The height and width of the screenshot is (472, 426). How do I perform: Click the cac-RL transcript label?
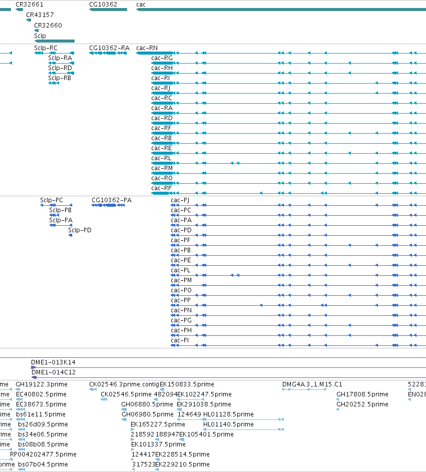pyautogui.click(x=161, y=158)
